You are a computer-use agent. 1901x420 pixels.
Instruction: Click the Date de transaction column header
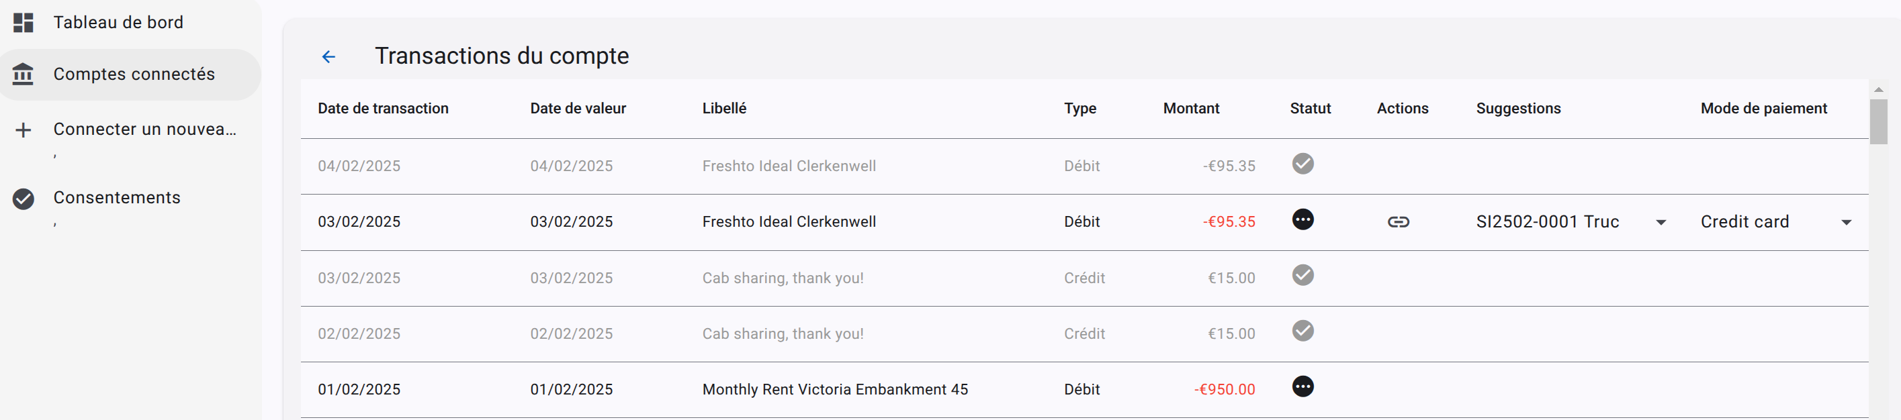pyautogui.click(x=383, y=108)
